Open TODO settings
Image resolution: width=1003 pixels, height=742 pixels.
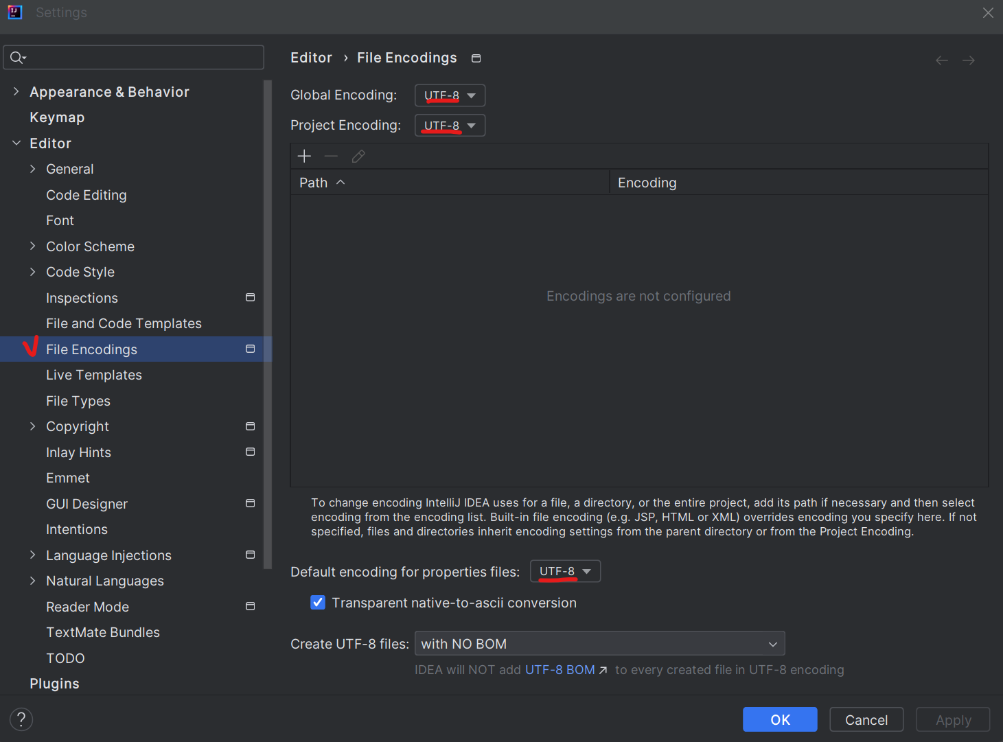click(x=65, y=658)
